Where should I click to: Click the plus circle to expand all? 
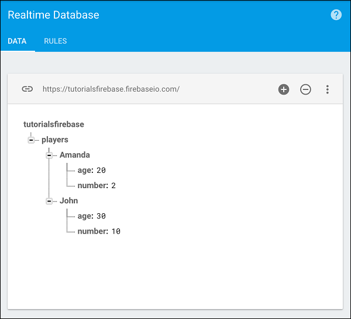pos(284,89)
